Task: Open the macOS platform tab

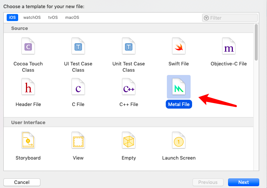Action: 72,17
